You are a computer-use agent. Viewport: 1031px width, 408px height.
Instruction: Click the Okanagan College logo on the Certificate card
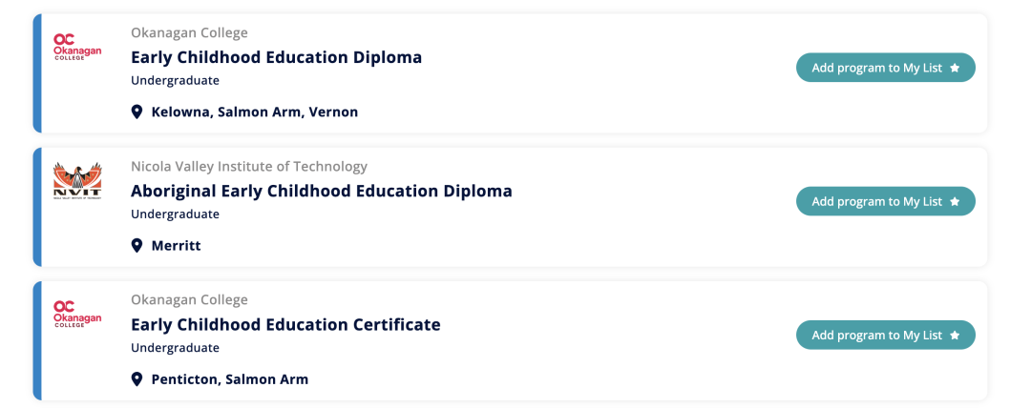click(77, 314)
